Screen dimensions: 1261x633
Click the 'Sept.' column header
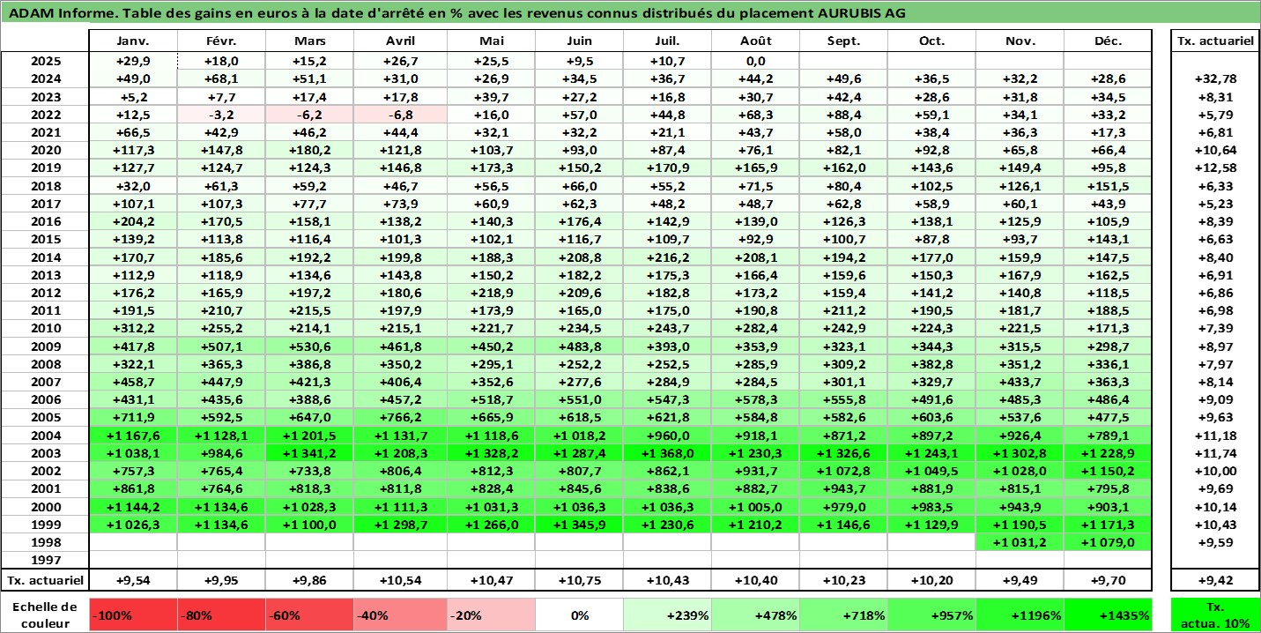(x=844, y=41)
